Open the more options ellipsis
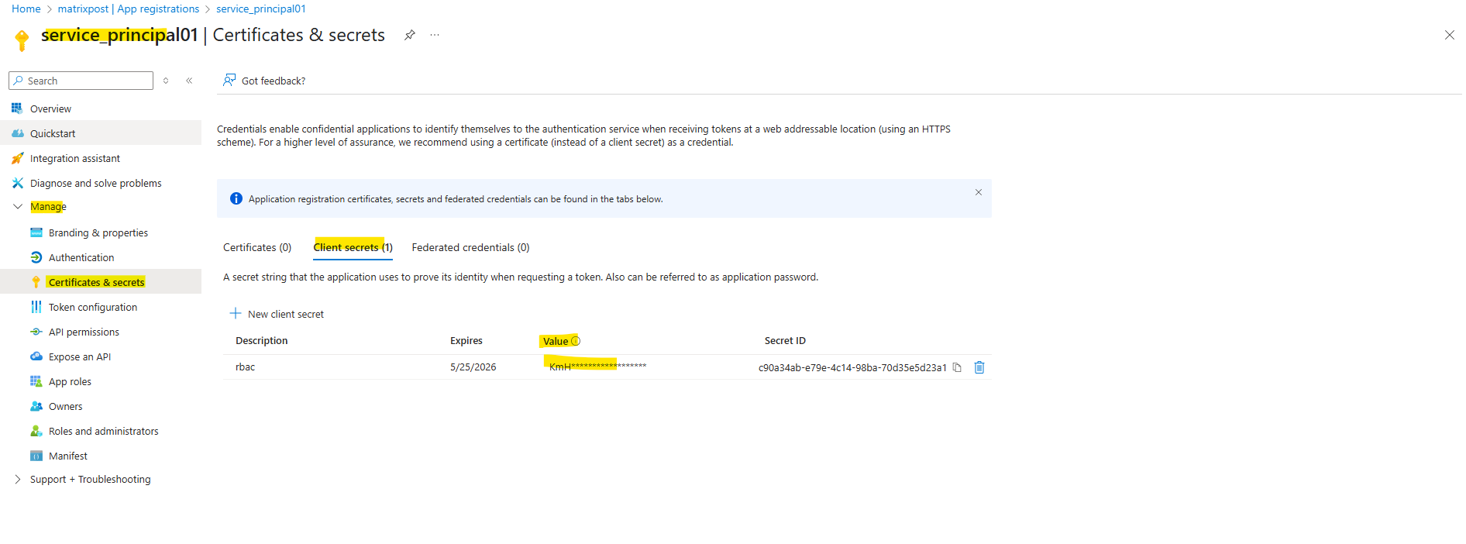1466x544 pixels. tap(435, 35)
